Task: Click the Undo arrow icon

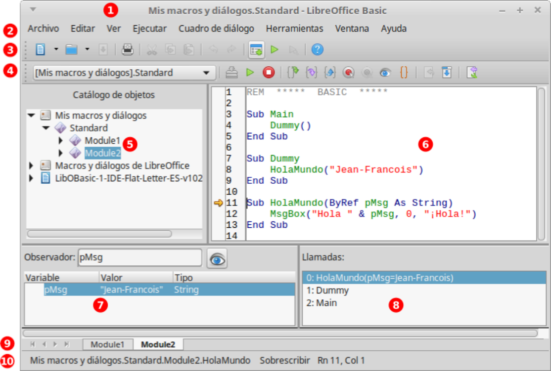Action: point(213,49)
